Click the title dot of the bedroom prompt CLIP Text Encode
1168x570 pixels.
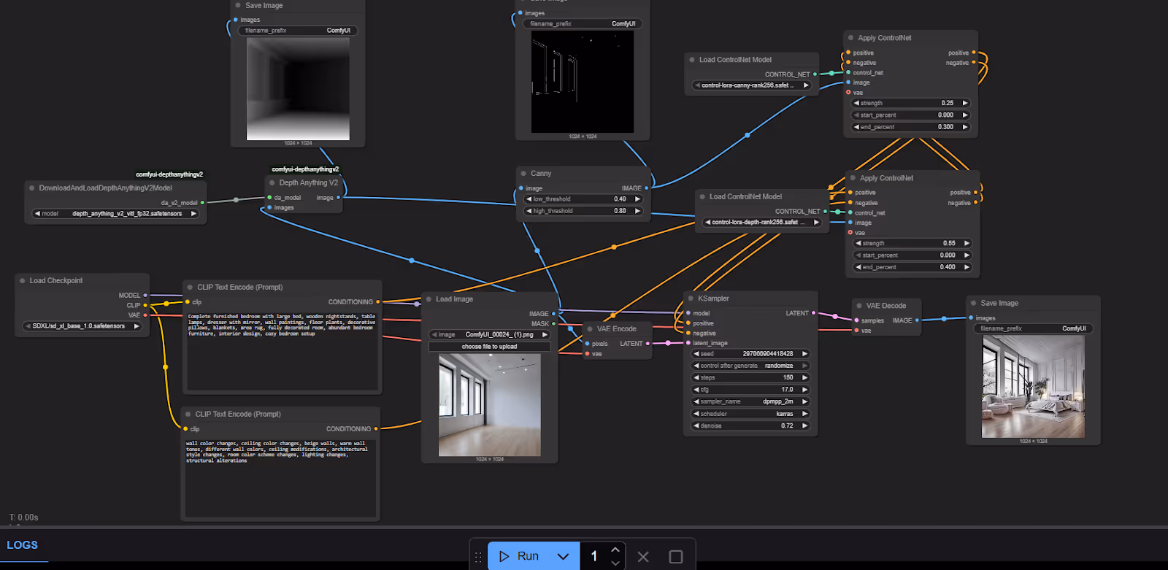(x=190, y=288)
